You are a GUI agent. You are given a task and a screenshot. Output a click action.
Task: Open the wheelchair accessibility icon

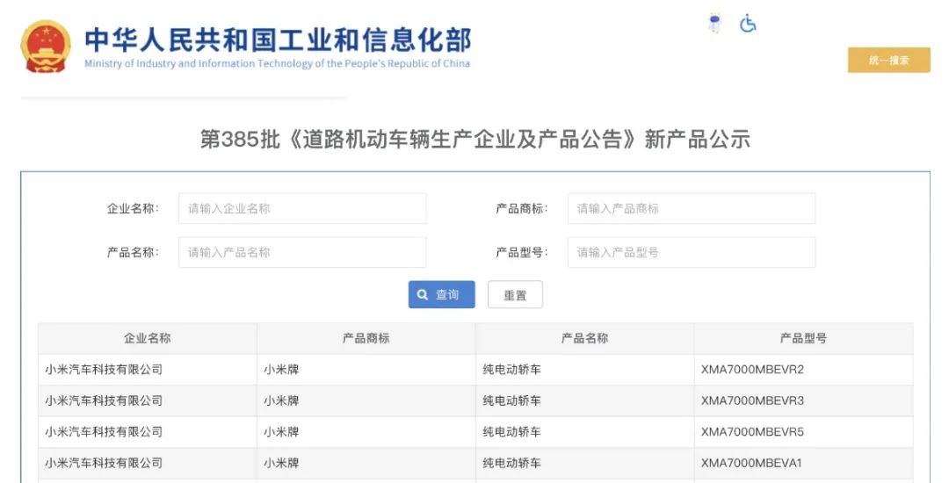click(748, 24)
